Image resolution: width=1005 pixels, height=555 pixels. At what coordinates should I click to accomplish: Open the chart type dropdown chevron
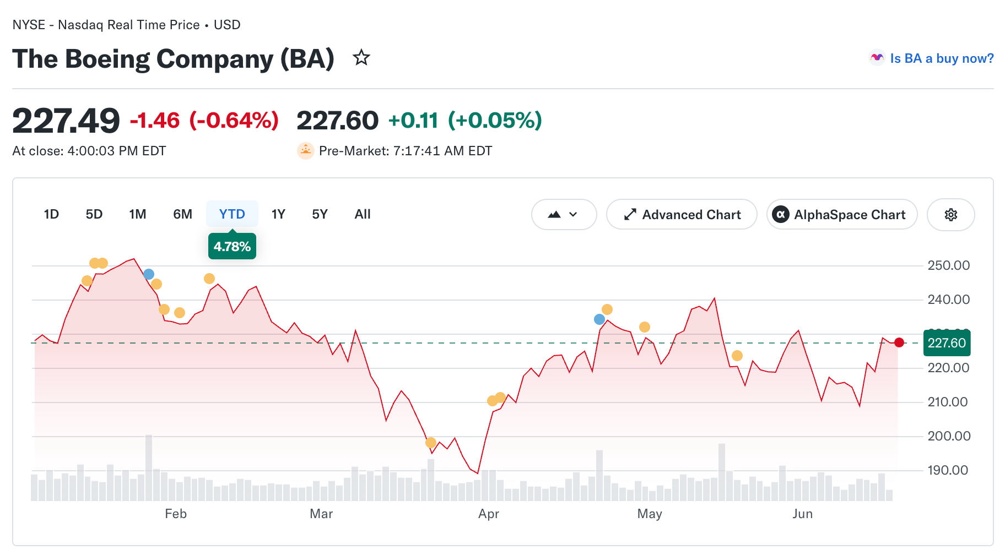573,215
